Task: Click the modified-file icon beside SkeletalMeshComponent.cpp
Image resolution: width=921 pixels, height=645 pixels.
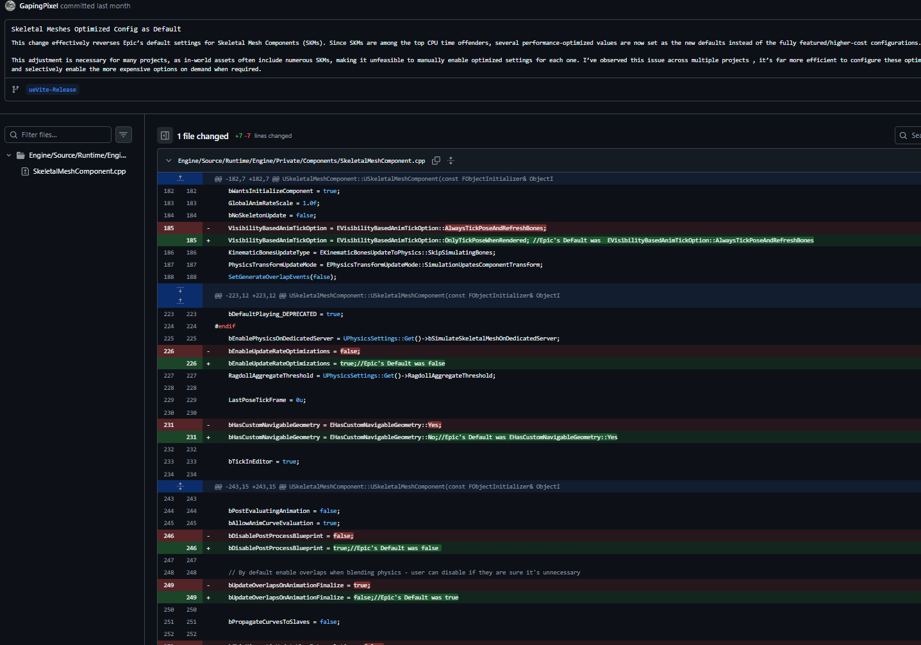Action: click(25, 171)
